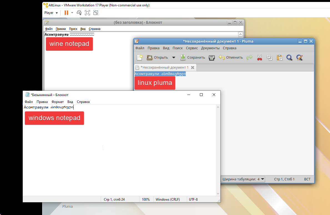Click the Wine notepad title bar icon

[x=47, y=22]
